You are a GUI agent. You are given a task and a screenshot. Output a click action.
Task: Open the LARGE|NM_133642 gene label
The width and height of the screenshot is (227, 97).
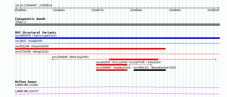(27, 85)
